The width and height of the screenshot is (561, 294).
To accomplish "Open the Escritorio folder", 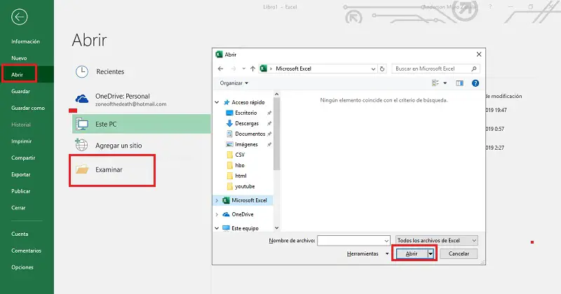I will (x=246, y=113).
